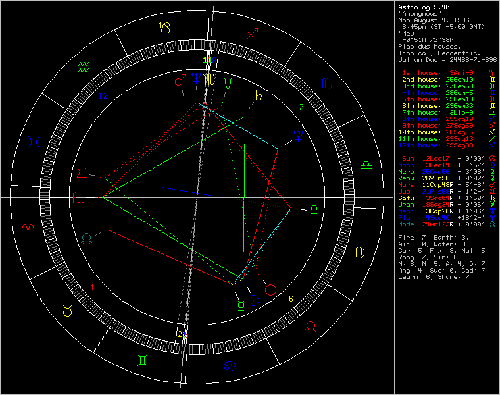Click the North Node symbol in the chart

(x=86, y=239)
